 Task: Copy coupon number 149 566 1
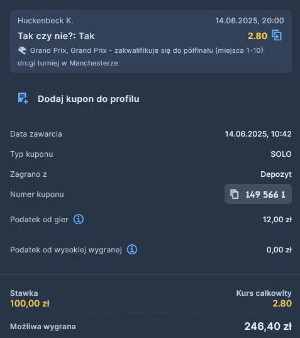[x=258, y=194]
